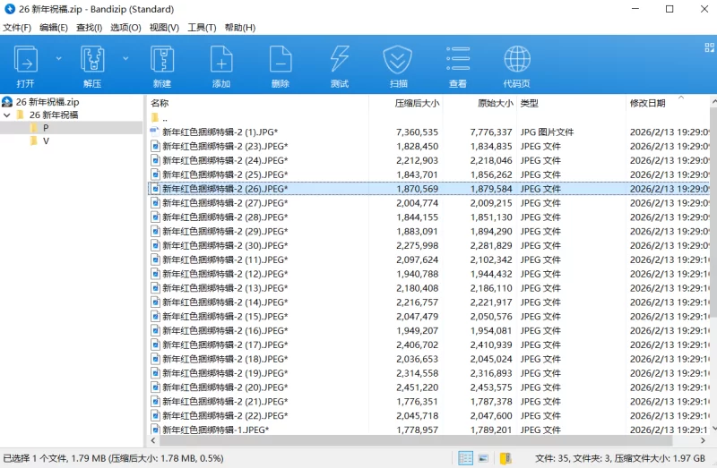Switch to thumbnail view in status bar

[x=484, y=458]
